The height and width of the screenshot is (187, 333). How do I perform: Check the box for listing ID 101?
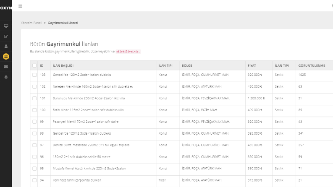pyautogui.click(x=34, y=98)
